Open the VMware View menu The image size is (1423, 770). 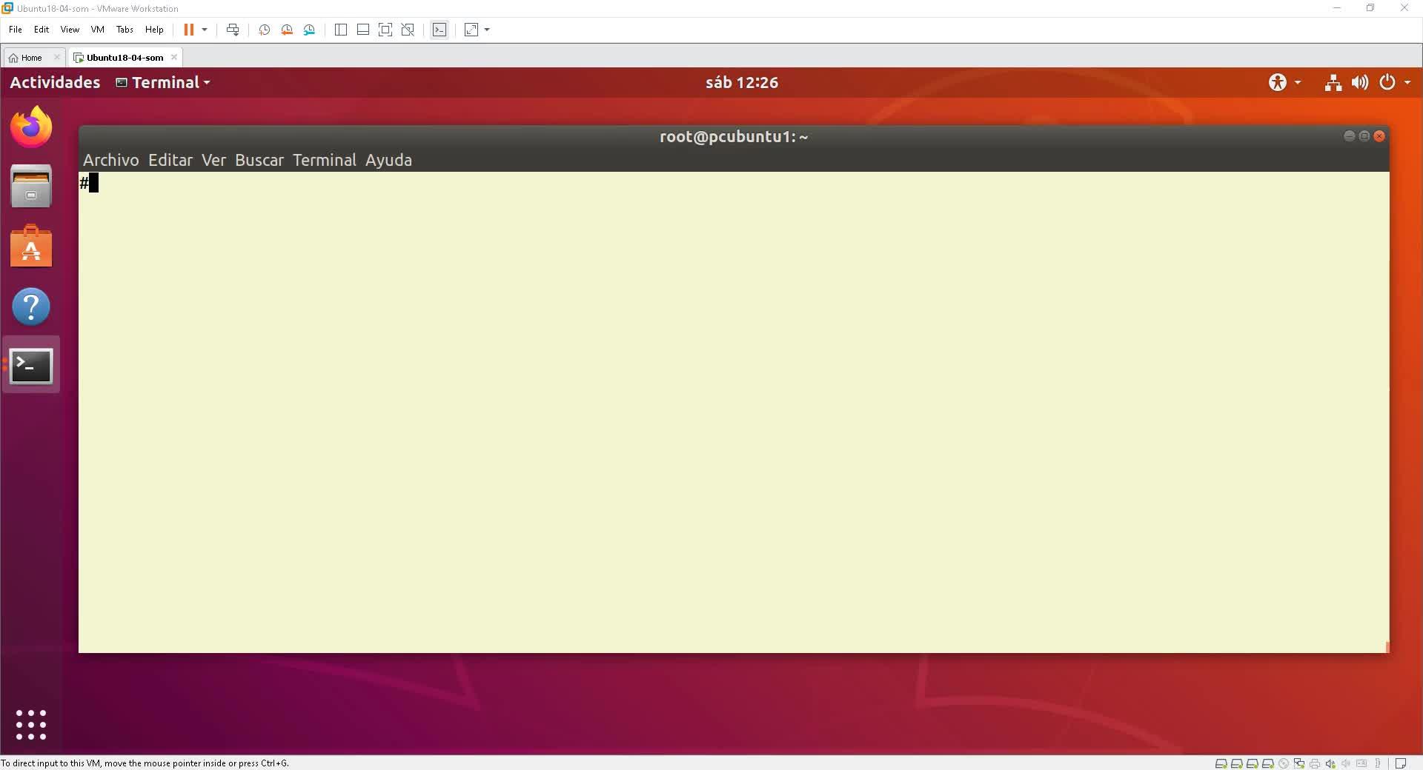[x=70, y=30]
